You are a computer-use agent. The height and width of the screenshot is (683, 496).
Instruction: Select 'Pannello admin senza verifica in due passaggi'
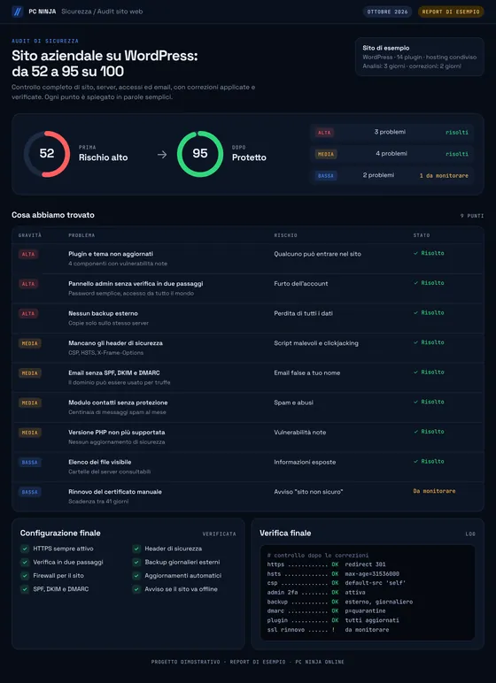pyautogui.click(x=136, y=284)
